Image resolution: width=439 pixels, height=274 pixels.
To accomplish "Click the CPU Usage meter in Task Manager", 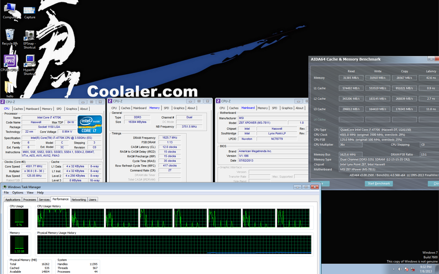I will pyautogui.click(x=19, y=218).
